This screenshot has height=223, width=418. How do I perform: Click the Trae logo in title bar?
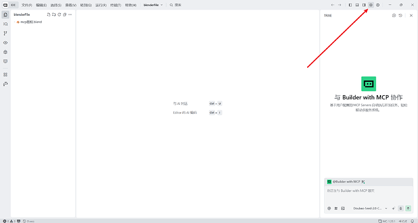click(x=5, y=5)
